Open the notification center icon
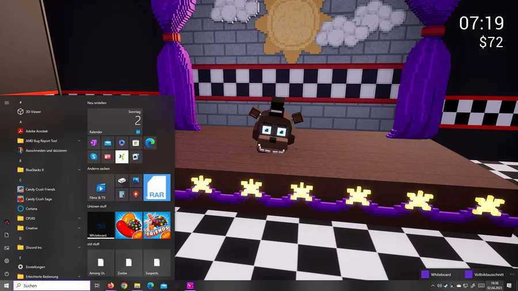This screenshot has height=291, width=518. pos(509,286)
